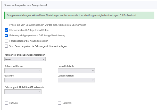158x111 pixels.
Task: Click the 'Voreinstellungen für den Anlage-Import' header
Action: click(26, 5)
